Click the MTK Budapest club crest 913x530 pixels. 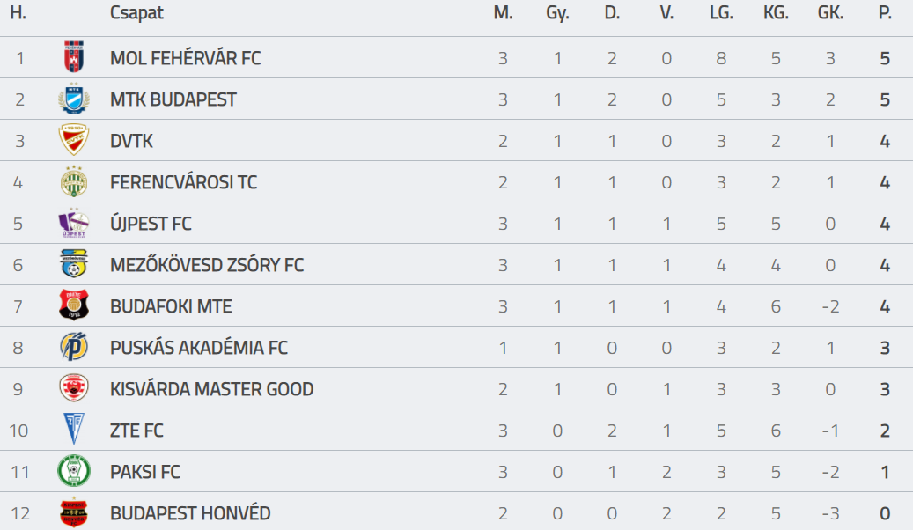pyautogui.click(x=74, y=99)
